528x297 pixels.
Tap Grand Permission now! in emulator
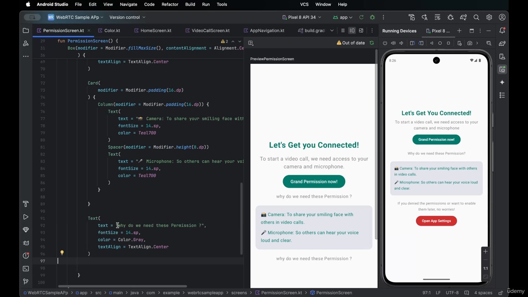click(436, 139)
